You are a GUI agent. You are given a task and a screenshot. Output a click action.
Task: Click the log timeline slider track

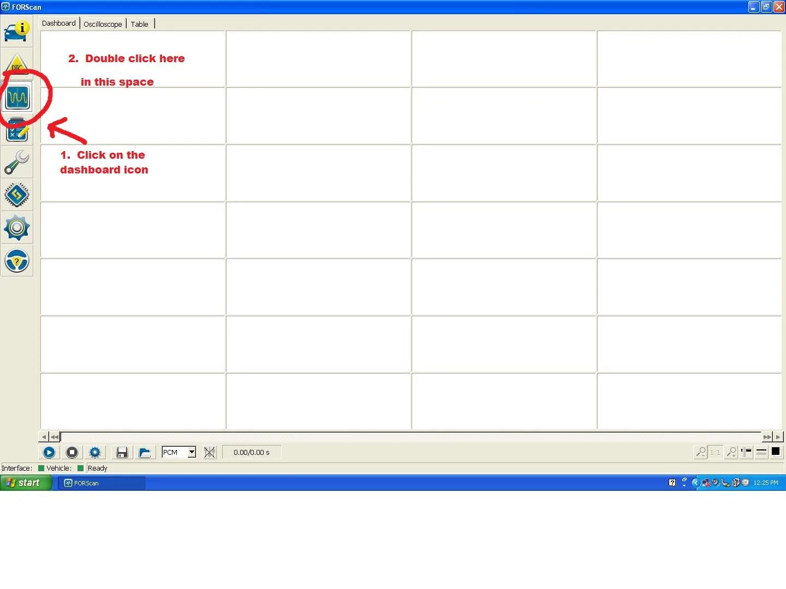pos(410,437)
